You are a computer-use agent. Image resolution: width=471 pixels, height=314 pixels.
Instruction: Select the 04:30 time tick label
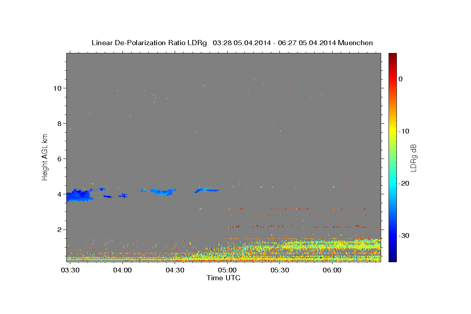[175, 270]
